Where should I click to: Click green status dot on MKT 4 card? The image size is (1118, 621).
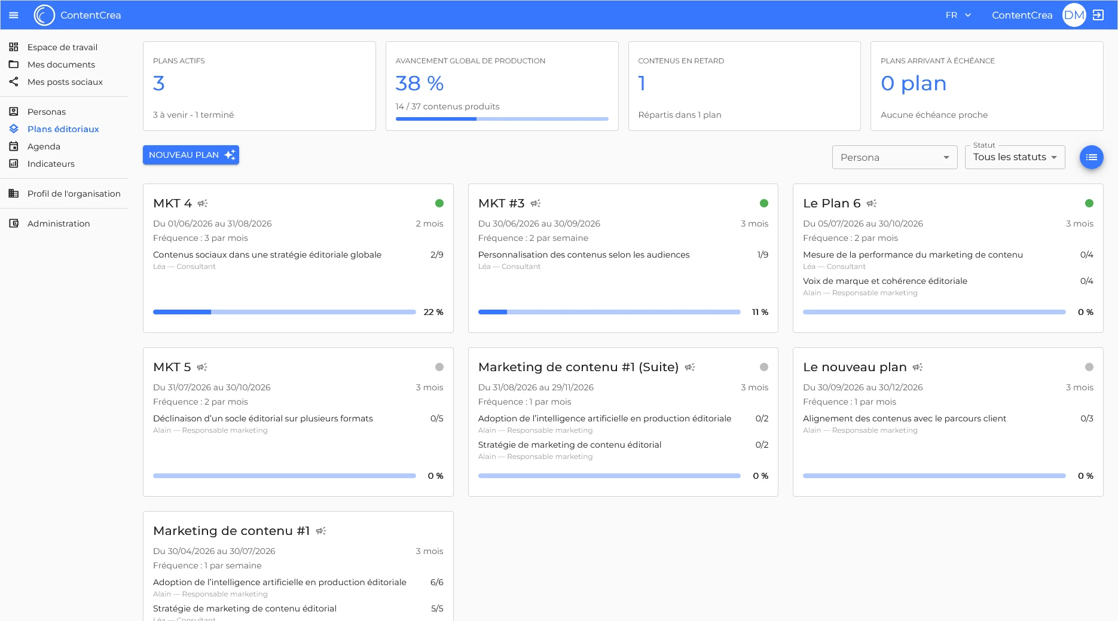(x=439, y=203)
